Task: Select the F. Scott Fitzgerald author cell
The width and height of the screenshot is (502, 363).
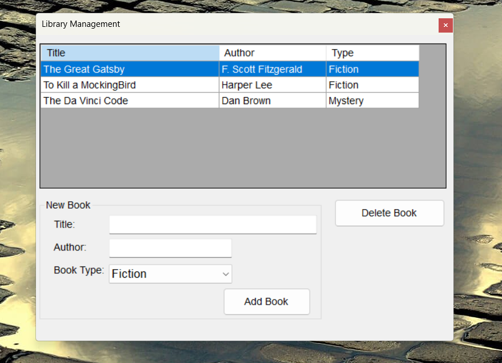Action: pos(272,69)
